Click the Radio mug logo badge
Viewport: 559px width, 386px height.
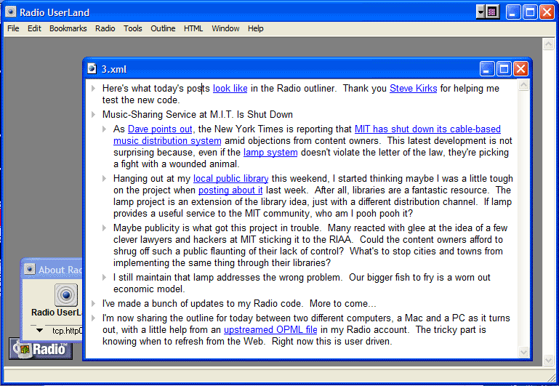pyautogui.click(x=40, y=349)
